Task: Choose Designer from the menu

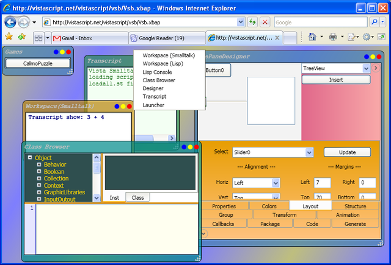Action: [153, 88]
